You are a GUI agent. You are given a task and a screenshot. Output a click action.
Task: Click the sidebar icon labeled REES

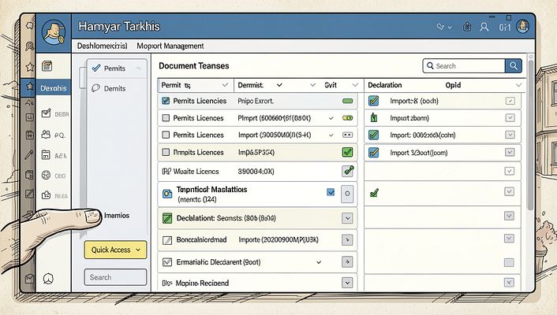pos(47,195)
